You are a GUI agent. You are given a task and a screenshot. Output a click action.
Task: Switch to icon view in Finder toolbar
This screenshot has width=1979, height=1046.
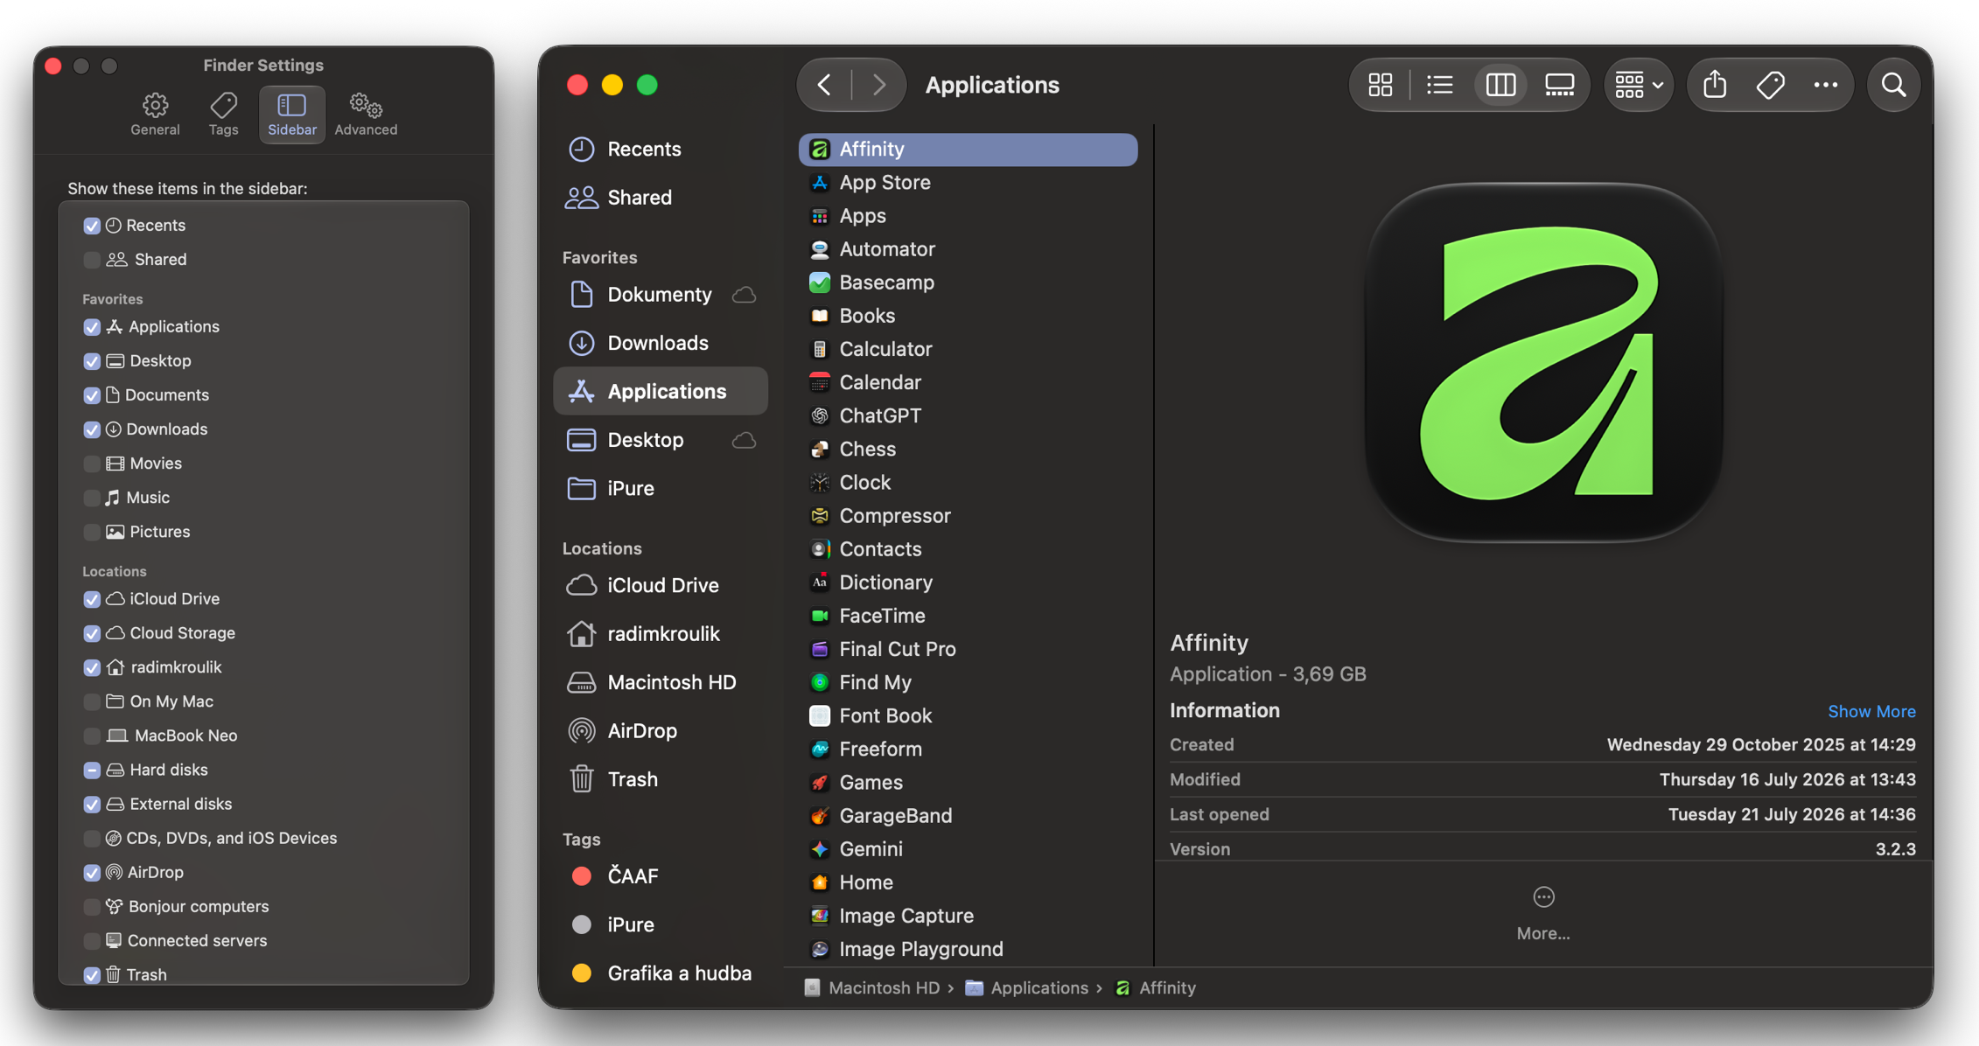1381,85
